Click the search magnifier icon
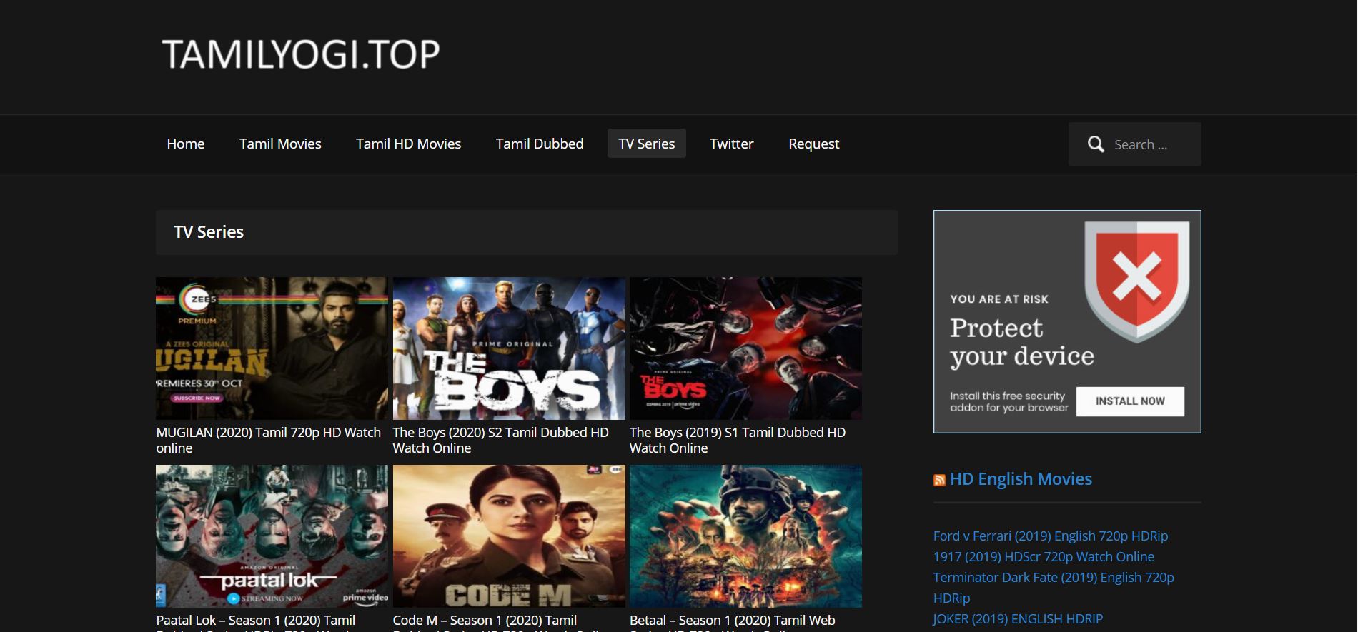 coord(1096,144)
